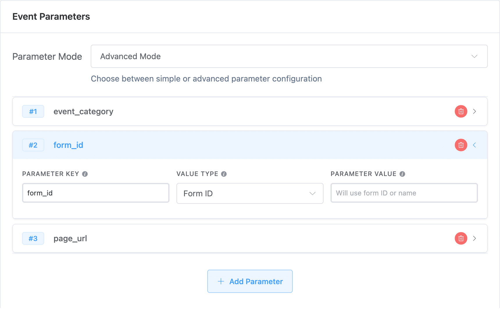This screenshot has width=500, height=312.
Task: Delete the event_category parameter
Action: pyautogui.click(x=461, y=111)
